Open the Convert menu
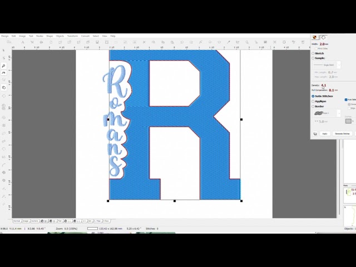 [85, 36]
